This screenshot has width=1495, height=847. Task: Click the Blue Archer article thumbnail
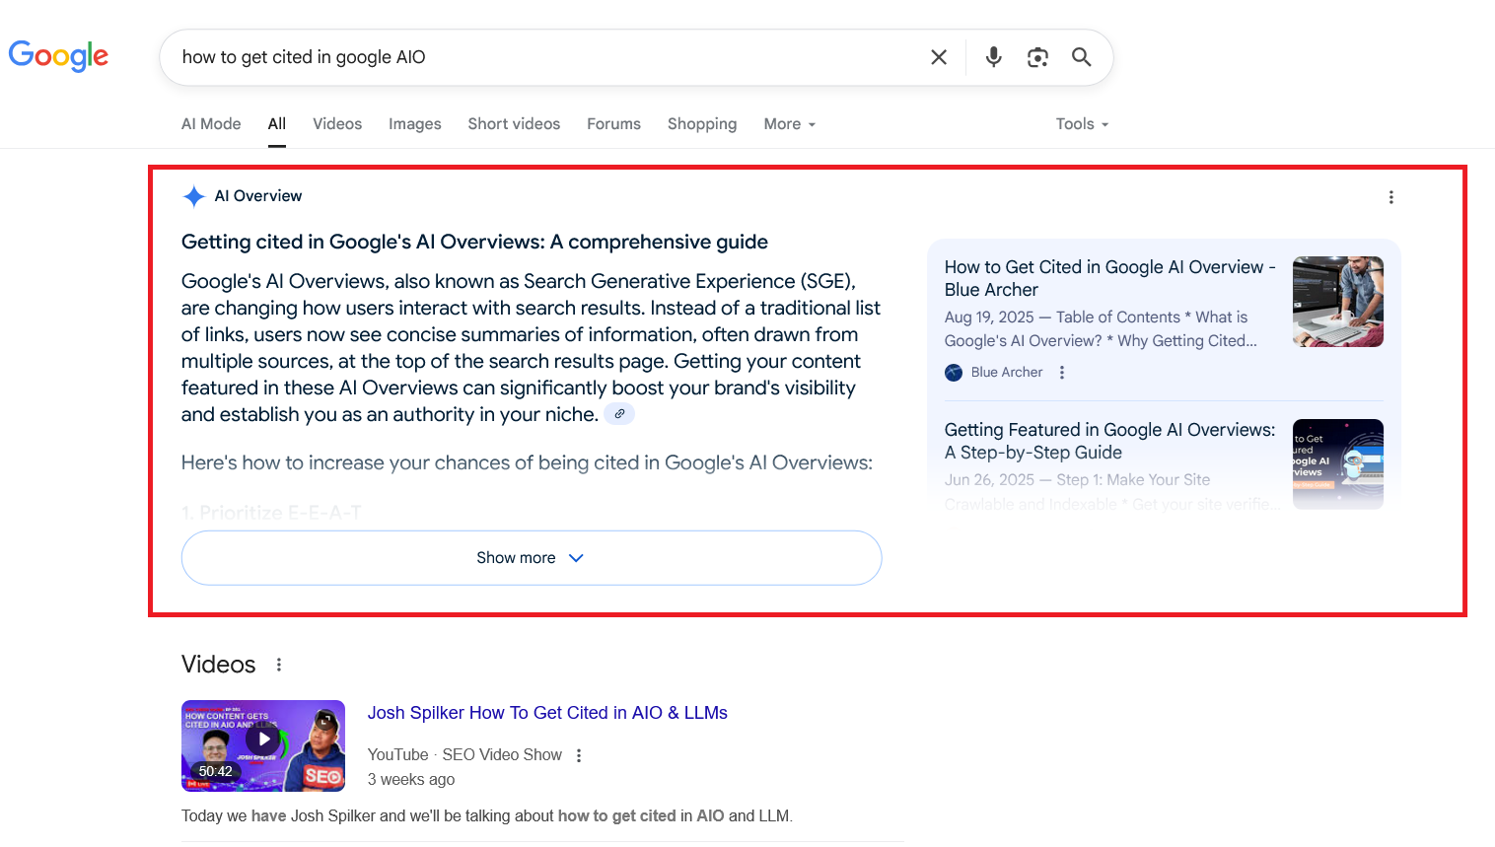coord(1338,302)
